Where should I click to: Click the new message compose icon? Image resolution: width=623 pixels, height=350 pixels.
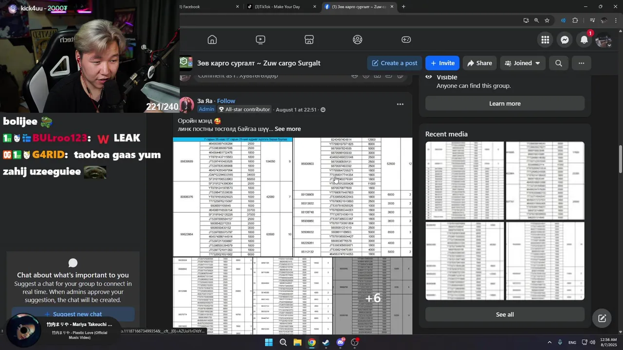coord(602,318)
